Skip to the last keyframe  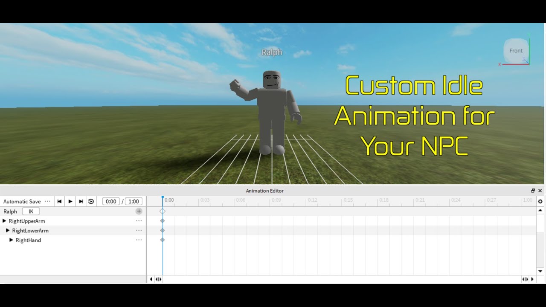coord(81,201)
